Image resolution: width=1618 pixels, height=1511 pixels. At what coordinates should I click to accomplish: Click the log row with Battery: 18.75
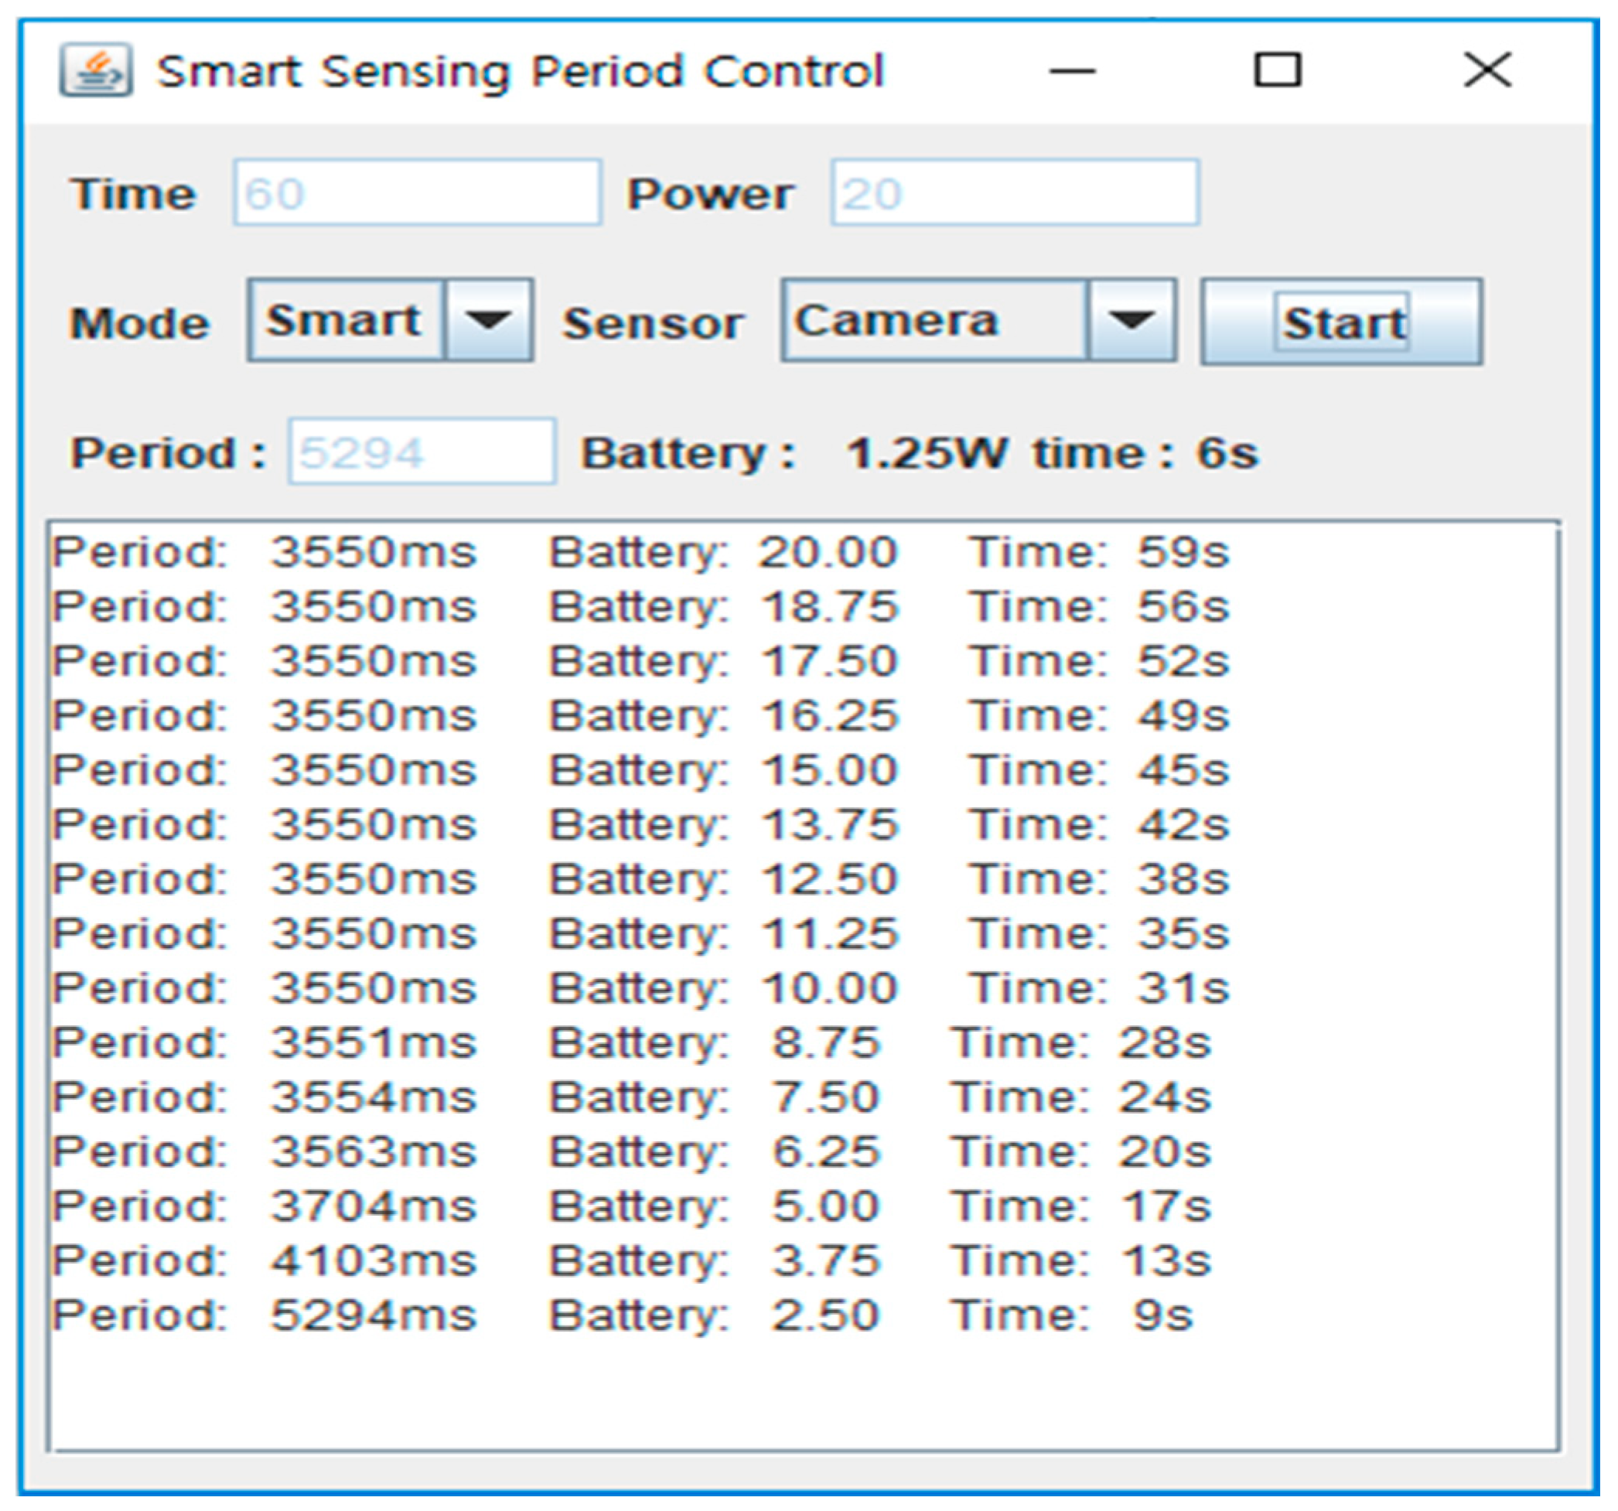pyautogui.click(x=640, y=607)
